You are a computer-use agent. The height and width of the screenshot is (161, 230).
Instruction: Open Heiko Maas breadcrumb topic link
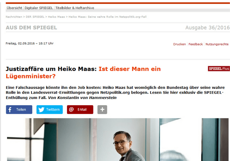pyautogui.click(x=56, y=17)
